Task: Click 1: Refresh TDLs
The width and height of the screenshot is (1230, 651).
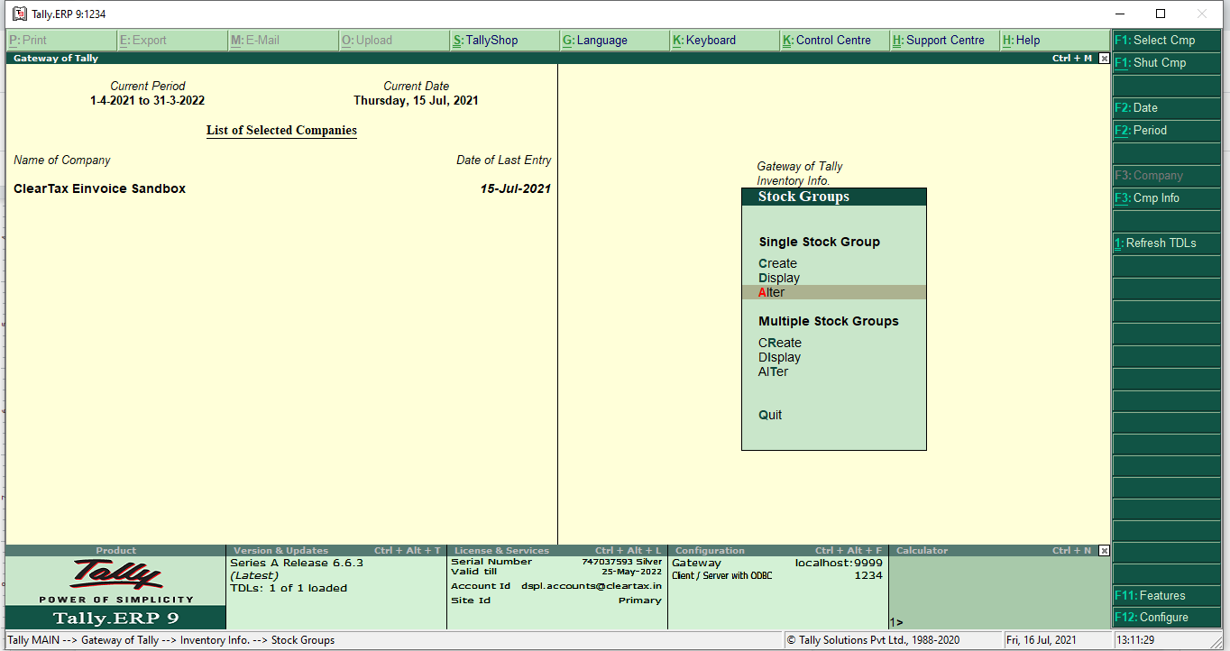Action: [1166, 243]
